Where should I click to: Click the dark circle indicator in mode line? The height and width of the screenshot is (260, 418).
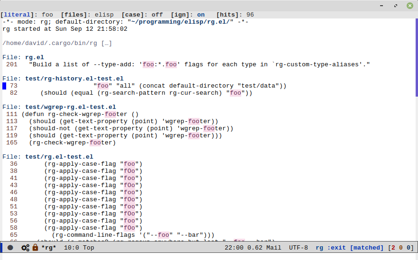pyautogui.click(x=10, y=248)
